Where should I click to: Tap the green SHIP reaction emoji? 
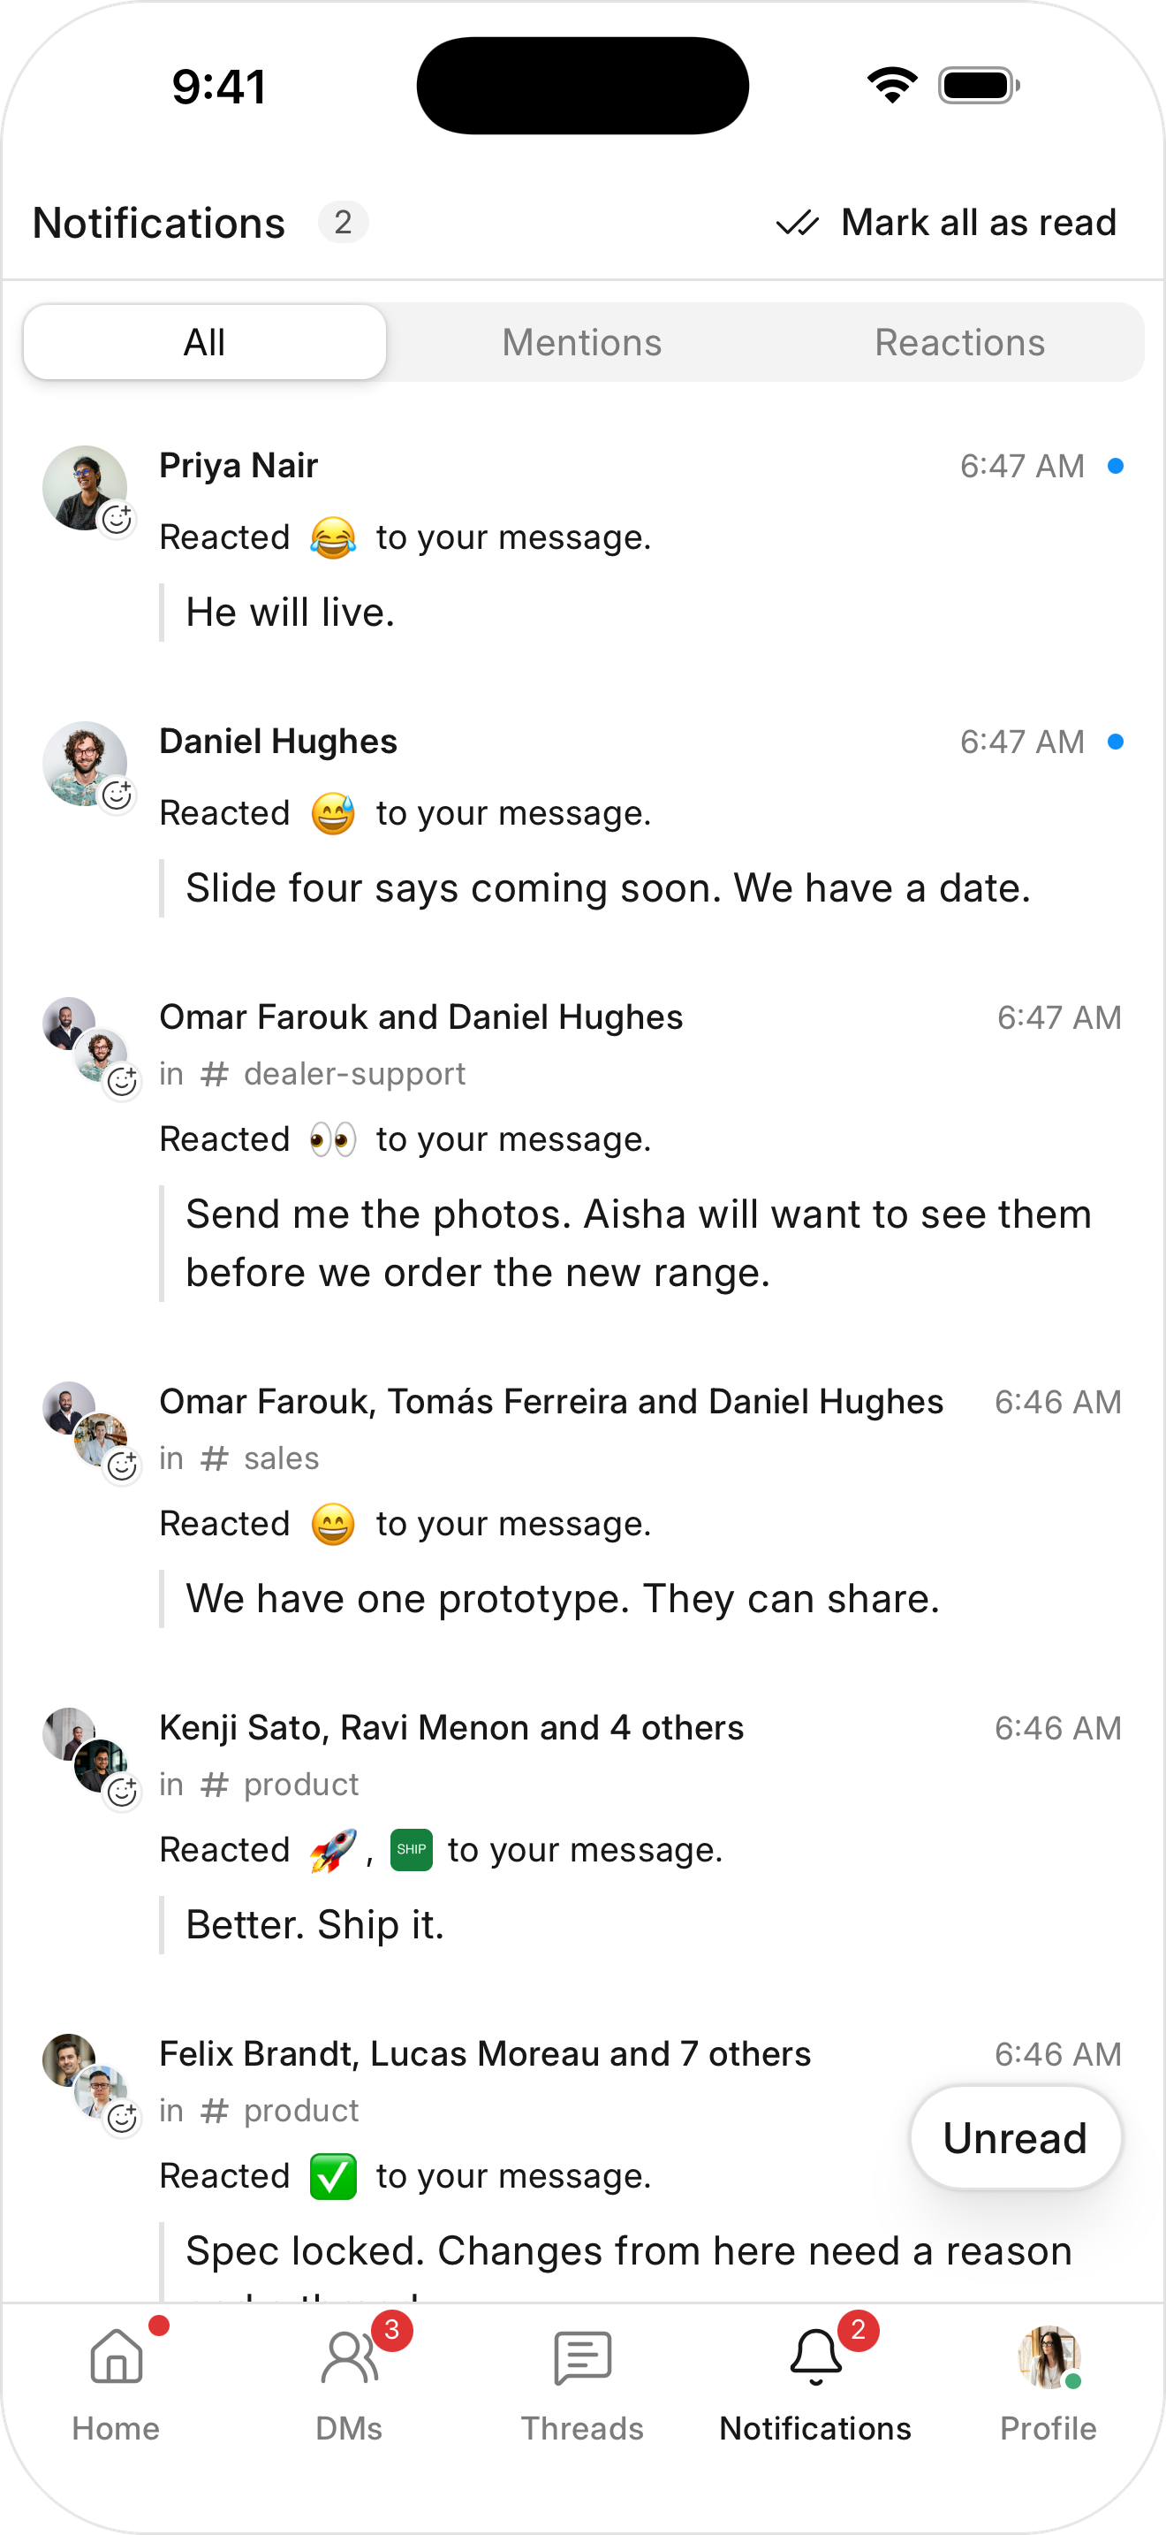pos(411,1850)
